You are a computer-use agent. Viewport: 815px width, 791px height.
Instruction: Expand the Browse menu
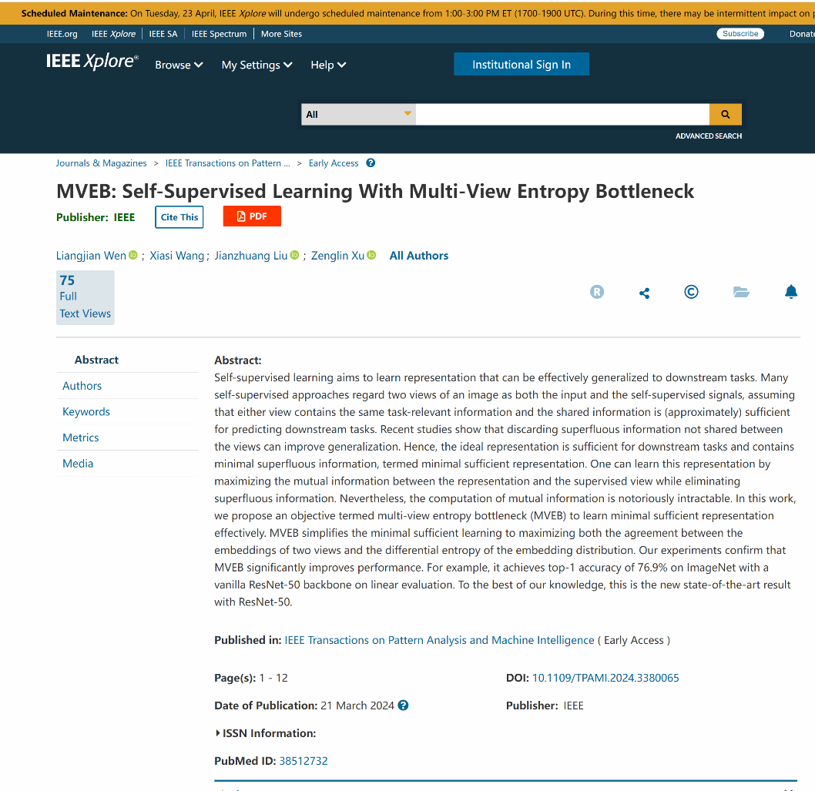coord(179,65)
